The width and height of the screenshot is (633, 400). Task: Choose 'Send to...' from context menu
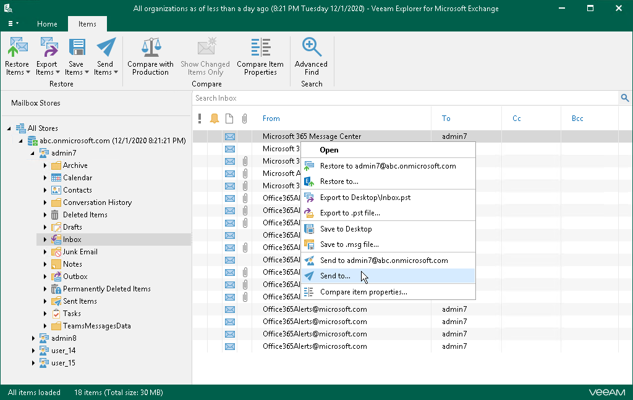click(335, 276)
